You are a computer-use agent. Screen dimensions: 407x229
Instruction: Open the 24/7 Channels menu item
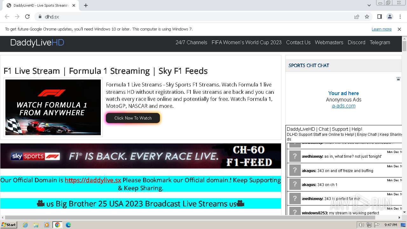click(191, 42)
